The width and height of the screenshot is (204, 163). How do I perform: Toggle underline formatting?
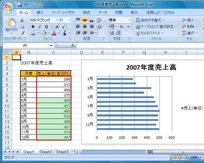[47, 27]
